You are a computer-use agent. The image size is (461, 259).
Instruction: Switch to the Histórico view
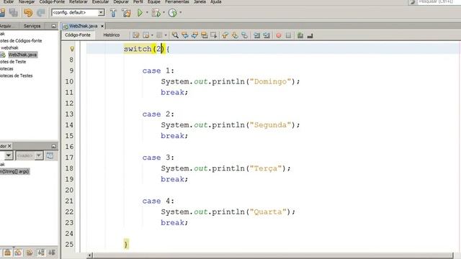click(x=112, y=35)
